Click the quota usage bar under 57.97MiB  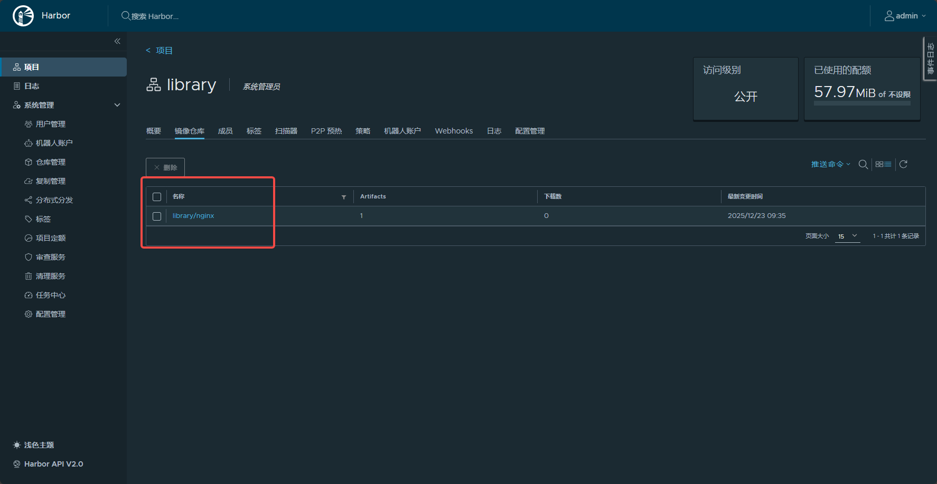862,103
